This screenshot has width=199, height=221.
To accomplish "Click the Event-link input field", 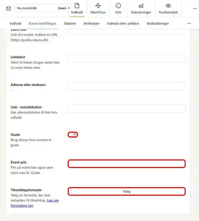I will pyautogui.click(x=127, y=32).
